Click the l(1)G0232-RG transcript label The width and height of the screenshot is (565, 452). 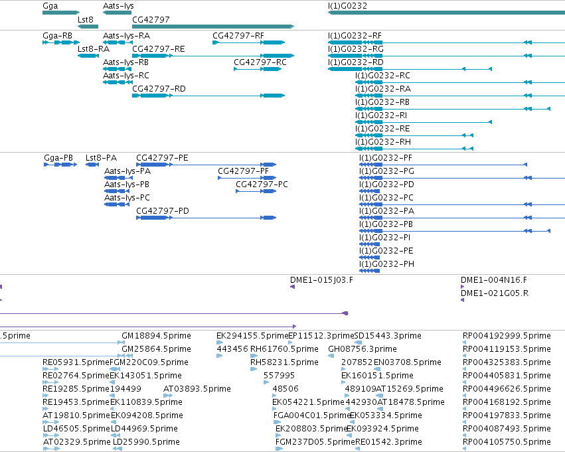(356, 49)
